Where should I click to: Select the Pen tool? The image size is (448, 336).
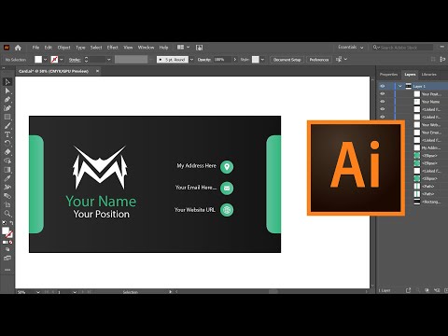click(7, 100)
